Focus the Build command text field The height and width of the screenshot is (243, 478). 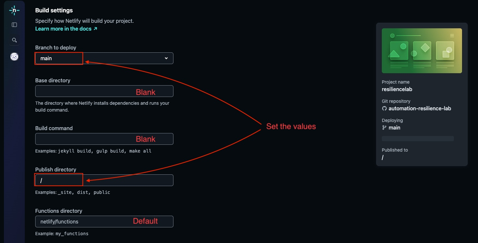[x=104, y=139]
